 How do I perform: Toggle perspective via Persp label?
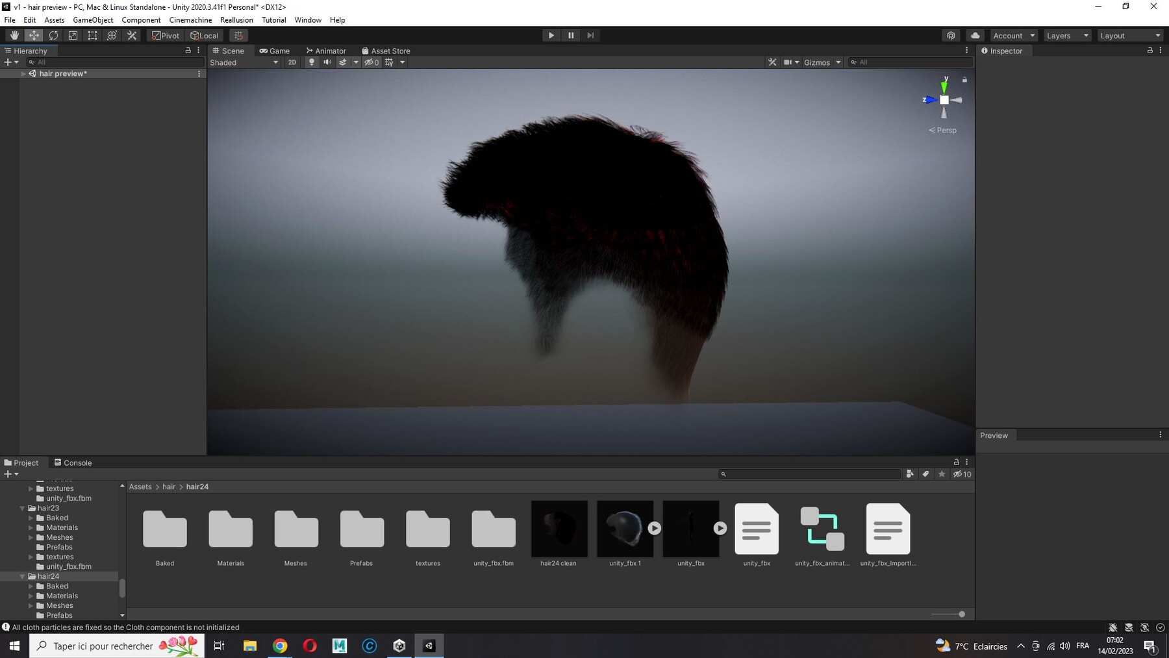[x=942, y=131]
